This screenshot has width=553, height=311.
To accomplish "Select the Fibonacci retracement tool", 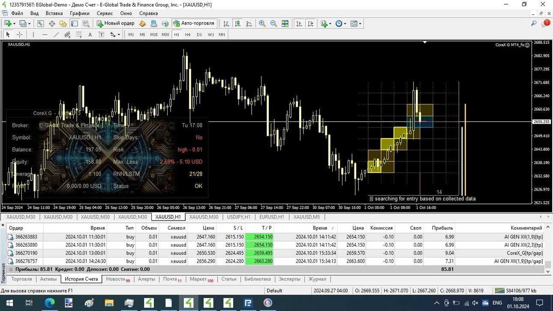I will tap(79, 35).
